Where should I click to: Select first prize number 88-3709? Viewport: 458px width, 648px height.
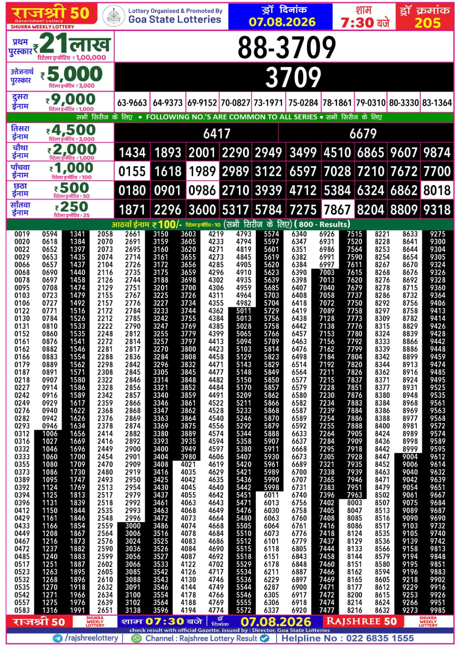tap(287, 47)
